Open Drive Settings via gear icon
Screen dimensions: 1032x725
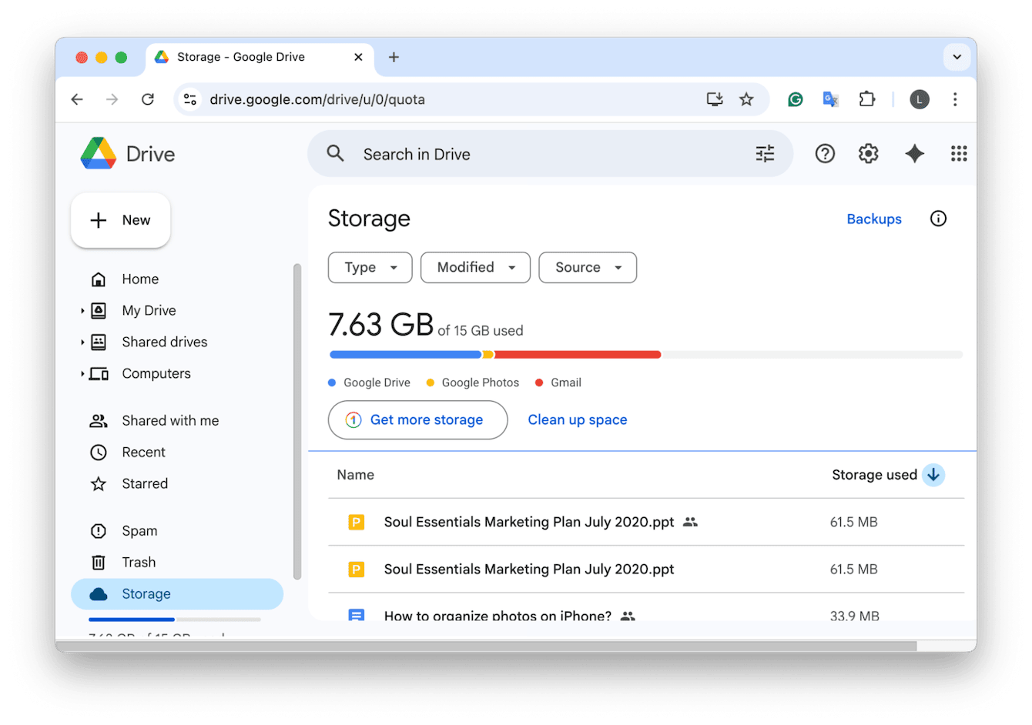(868, 153)
